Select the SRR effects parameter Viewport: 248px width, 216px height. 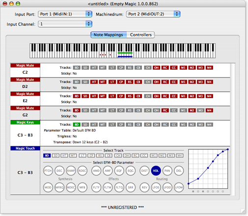click(131, 188)
